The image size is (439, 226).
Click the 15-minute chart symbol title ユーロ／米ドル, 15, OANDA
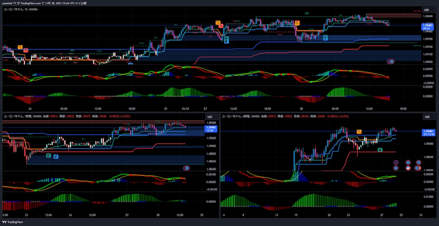[20, 9]
